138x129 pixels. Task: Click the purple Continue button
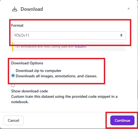point(122,120)
